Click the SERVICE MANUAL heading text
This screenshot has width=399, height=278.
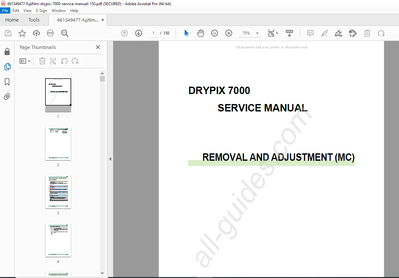pos(262,108)
